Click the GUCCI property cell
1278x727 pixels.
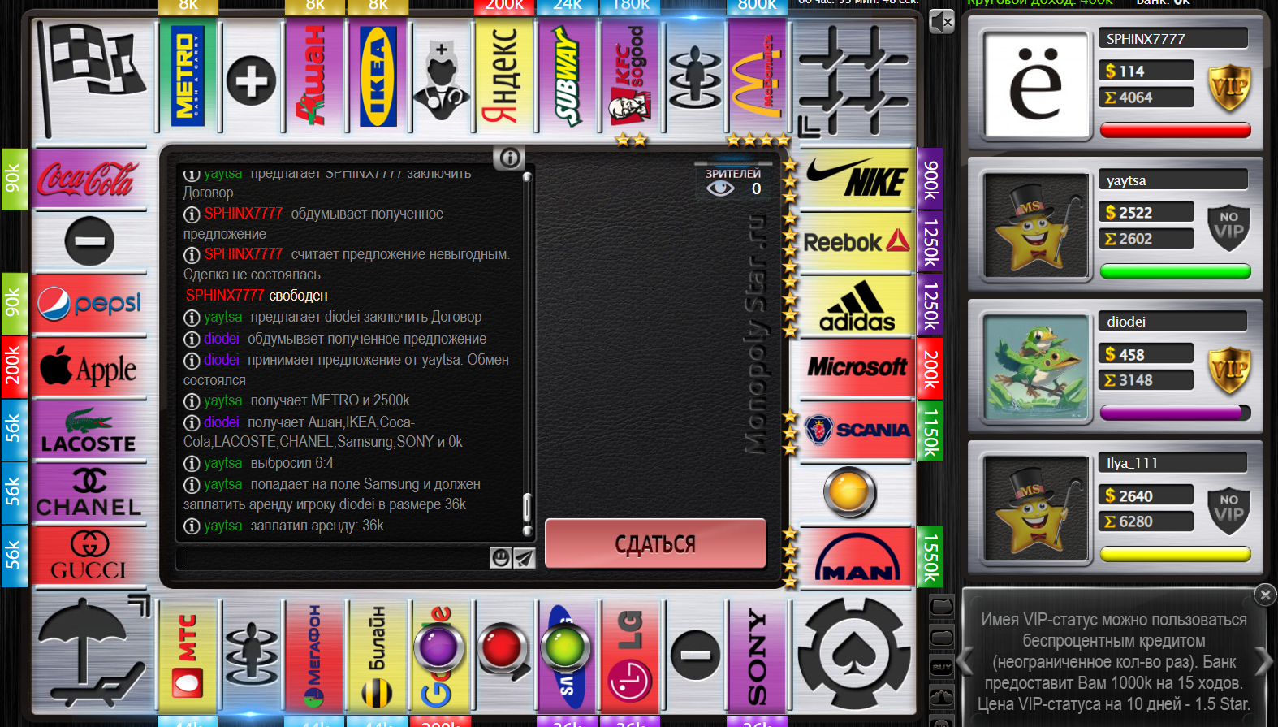pyautogui.click(x=89, y=557)
